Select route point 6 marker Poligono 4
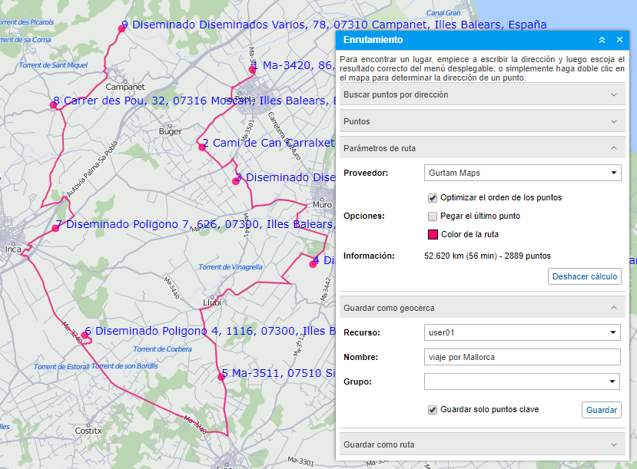The image size is (637, 469). [x=85, y=335]
